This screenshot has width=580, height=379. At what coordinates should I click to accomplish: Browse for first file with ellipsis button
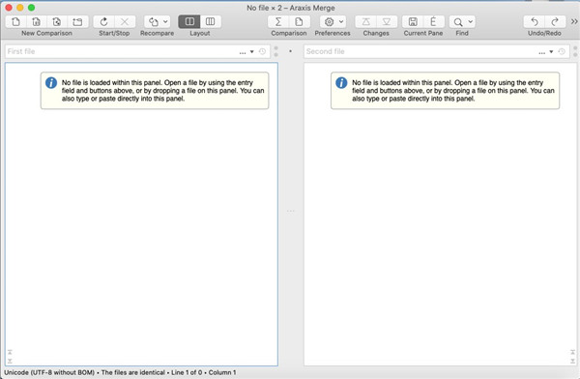(243, 52)
